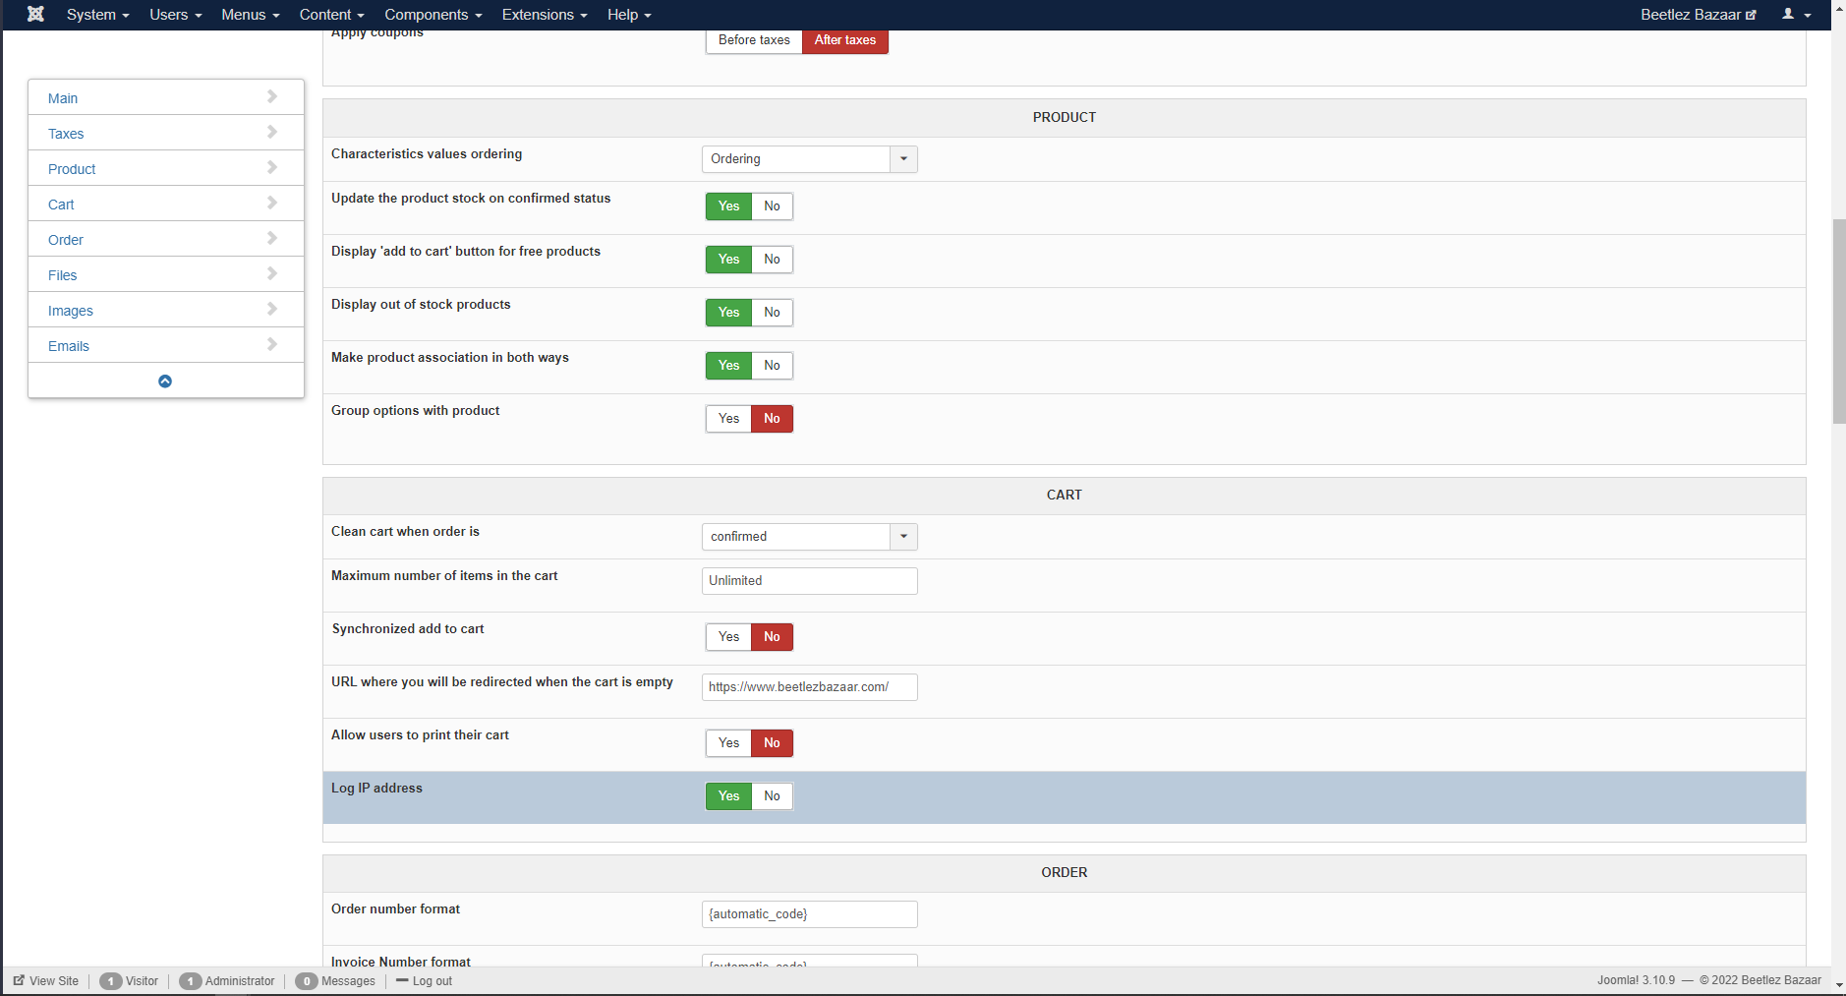Choose Yes for Allow users to print cart
This screenshot has height=996, width=1846.
(x=728, y=743)
